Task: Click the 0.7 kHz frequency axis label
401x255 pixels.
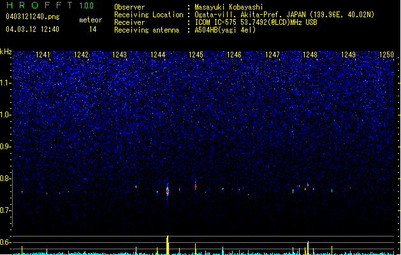Action: pyautogui.click(x=6, y=210)
